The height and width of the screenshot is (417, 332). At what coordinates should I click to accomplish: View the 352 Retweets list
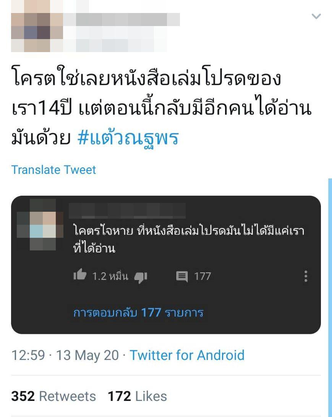pyautogui.click(x=53, y=396)
